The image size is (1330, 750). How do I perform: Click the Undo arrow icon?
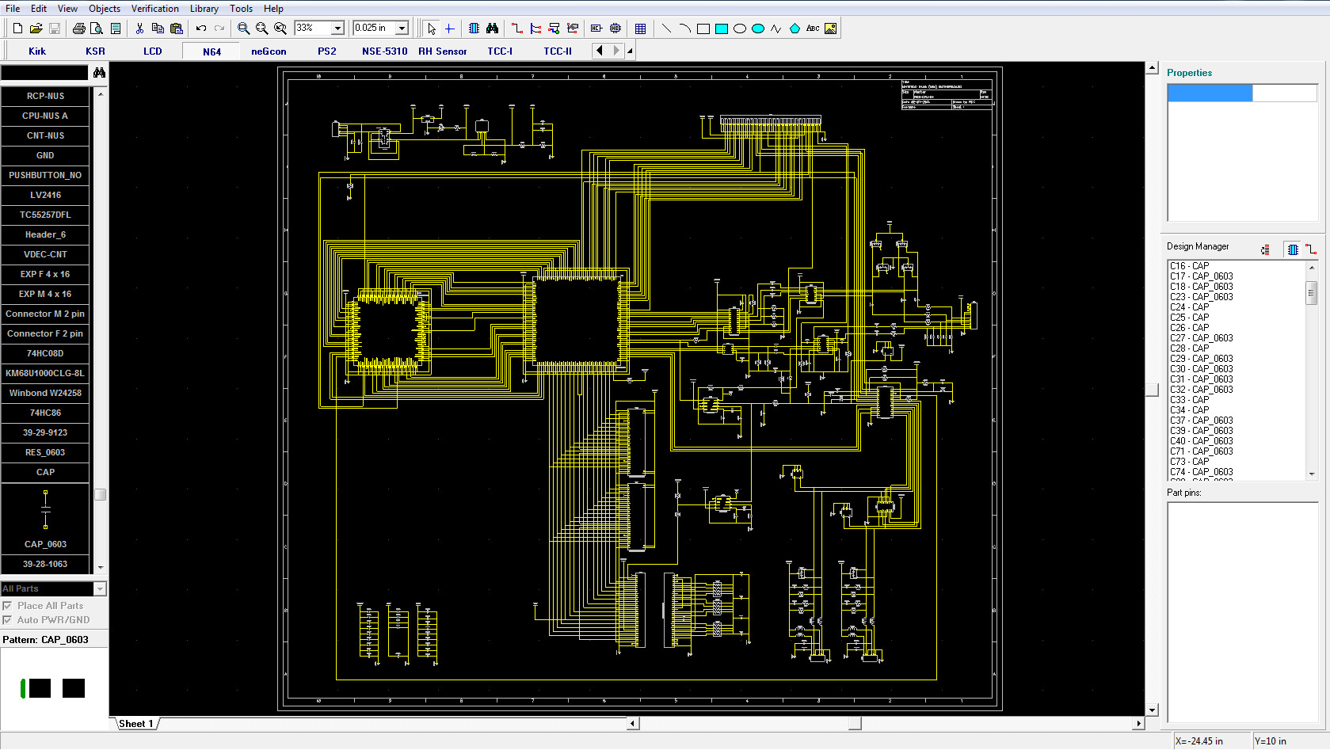(x=201, y=29)
